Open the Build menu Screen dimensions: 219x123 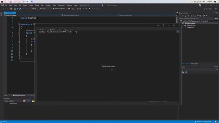(x=31, y=5)
